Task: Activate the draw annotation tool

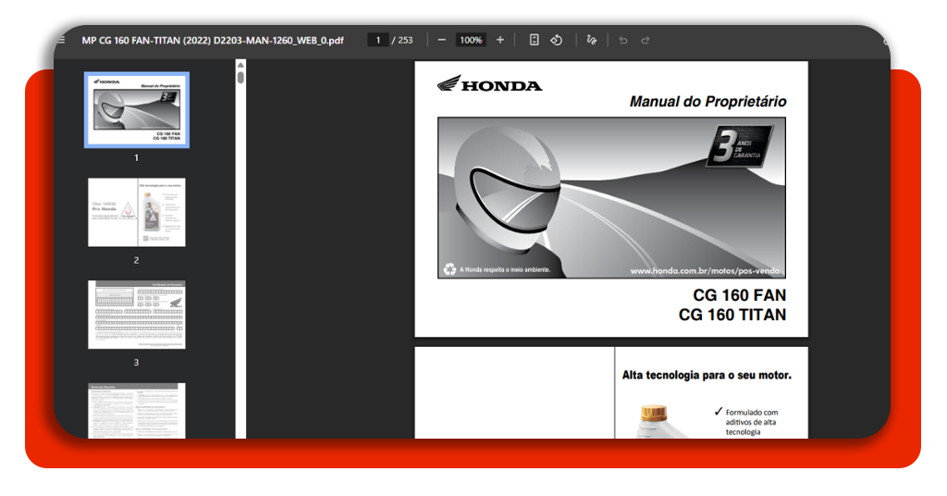Action: 591,40
